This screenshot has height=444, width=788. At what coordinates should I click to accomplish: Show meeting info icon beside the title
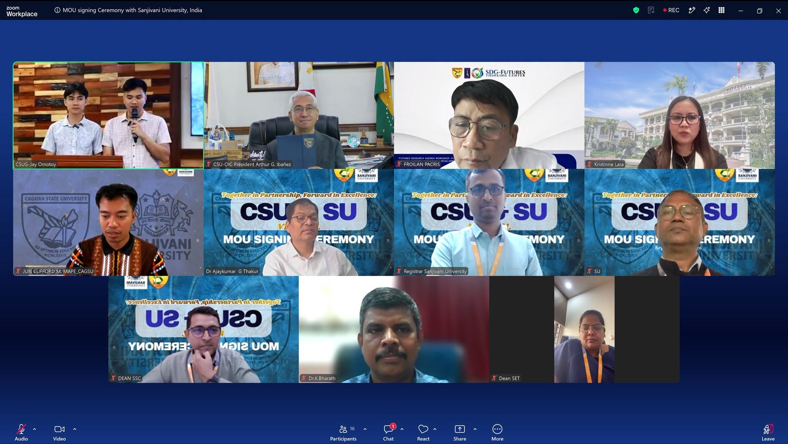[57, 10]
